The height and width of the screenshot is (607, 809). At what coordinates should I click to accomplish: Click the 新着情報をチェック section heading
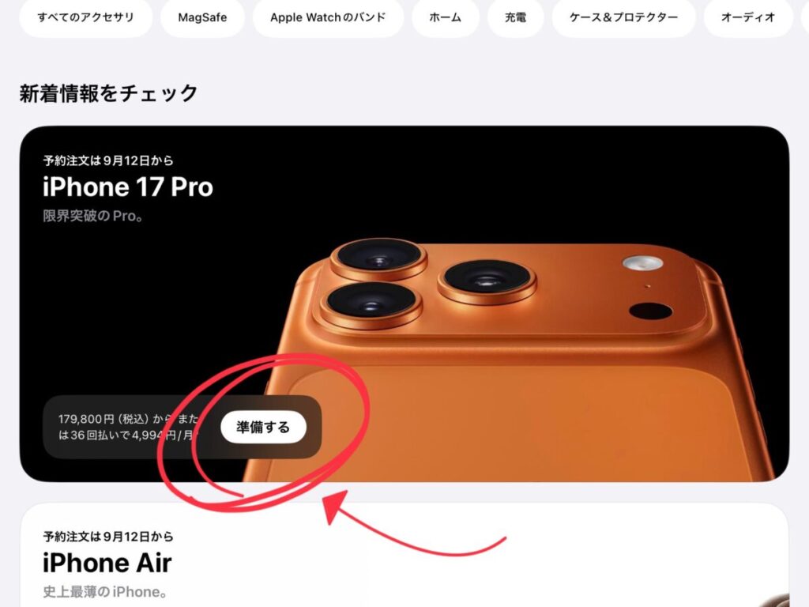tap(109, 93)
